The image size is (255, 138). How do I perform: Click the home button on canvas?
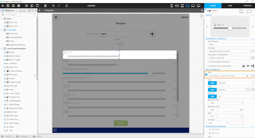[x=56, y=17]
